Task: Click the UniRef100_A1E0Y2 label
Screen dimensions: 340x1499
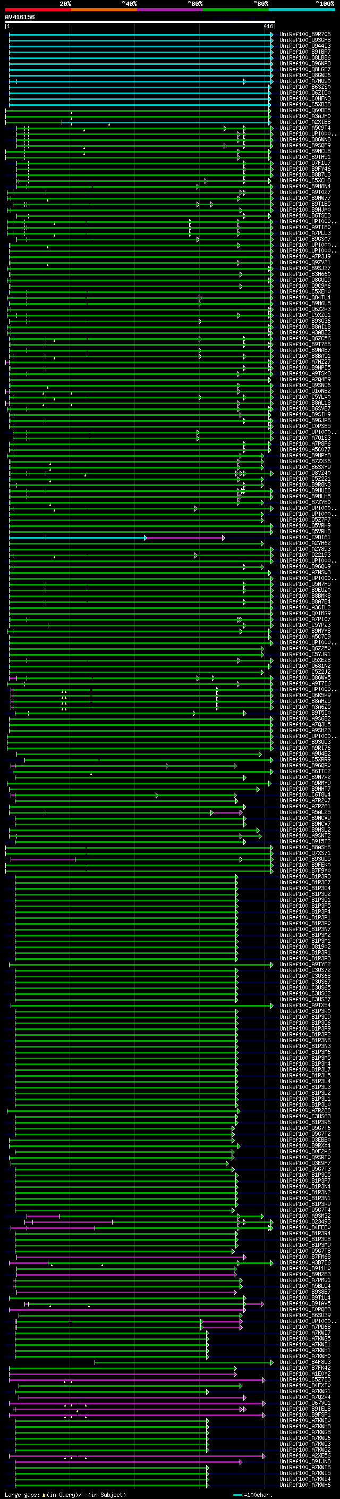Action: [304, 1374]
